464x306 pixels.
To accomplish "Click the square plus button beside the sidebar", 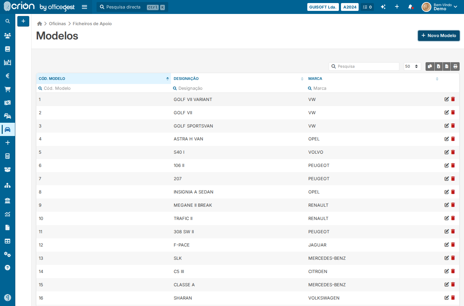I will pos(23,21).
